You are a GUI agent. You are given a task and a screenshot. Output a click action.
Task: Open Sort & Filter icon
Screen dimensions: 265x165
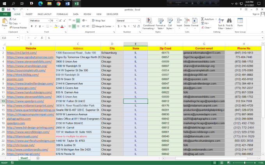[x=221, y=21]
